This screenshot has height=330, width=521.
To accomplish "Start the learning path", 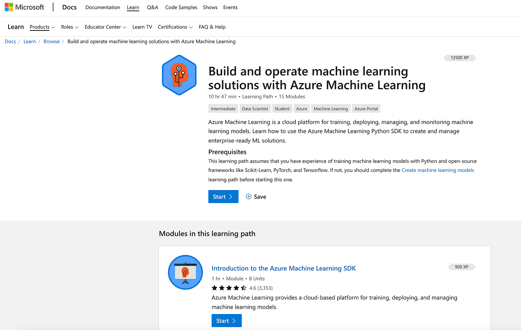I will (223, 197).
